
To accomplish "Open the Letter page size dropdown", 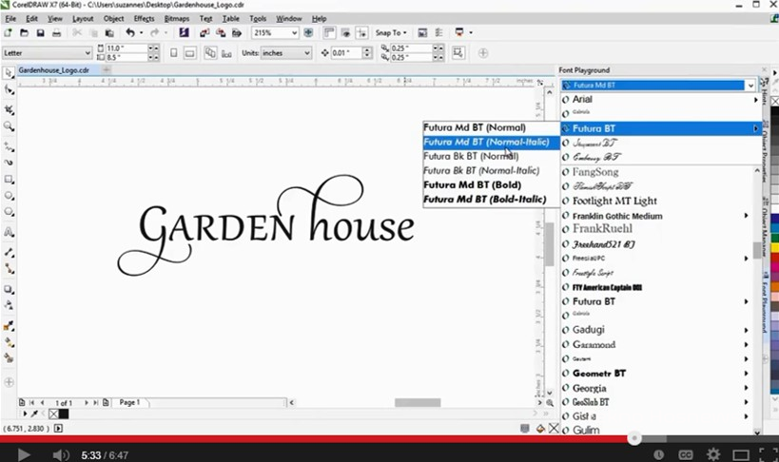I will tap(88, 52).
